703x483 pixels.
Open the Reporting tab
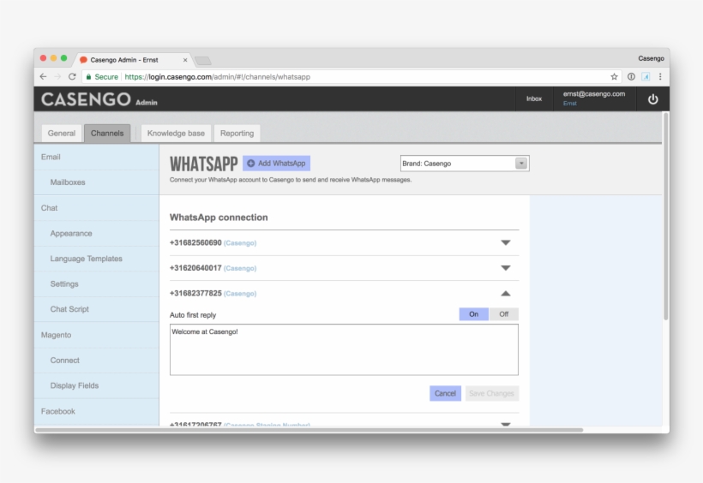tap(237, 133)
